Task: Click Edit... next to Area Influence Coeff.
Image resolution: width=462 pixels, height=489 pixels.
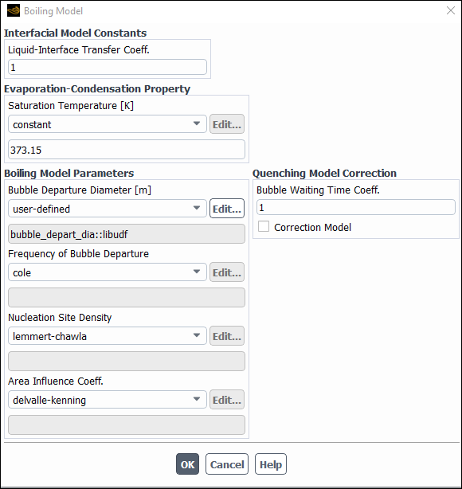Action: point(227,400)
